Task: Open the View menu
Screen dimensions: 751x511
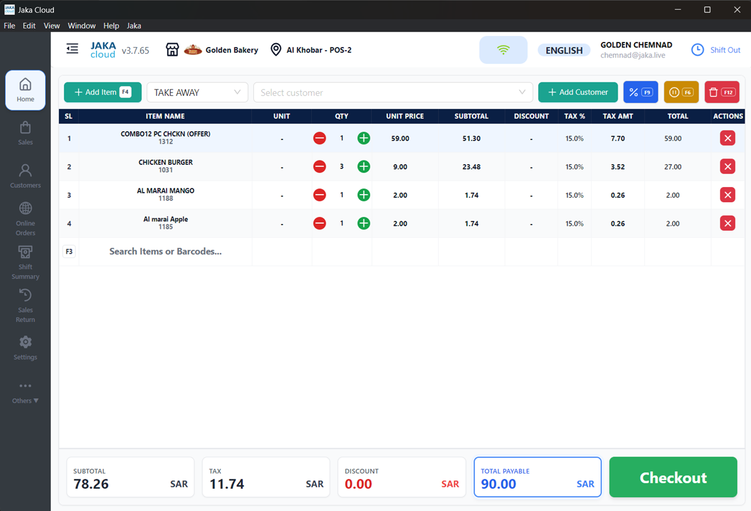Action: click(51, 25)
